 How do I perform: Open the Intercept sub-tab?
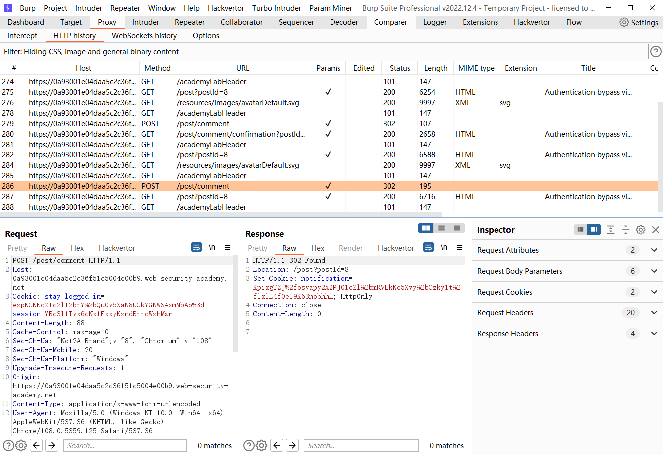click(x=22, y=36)
